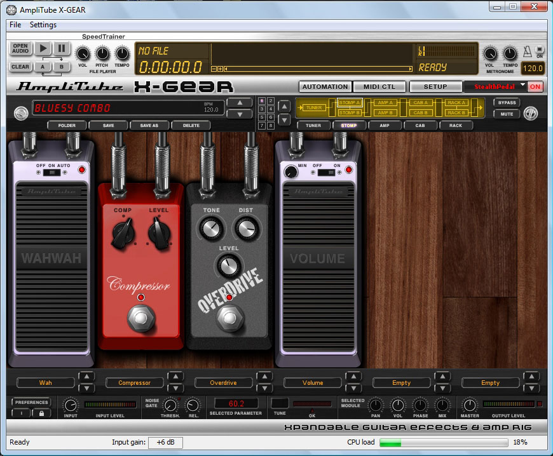Open the StealthPedal dropdown arrow
The width and height of the screenshot is (553, 456).
[522, 86]
